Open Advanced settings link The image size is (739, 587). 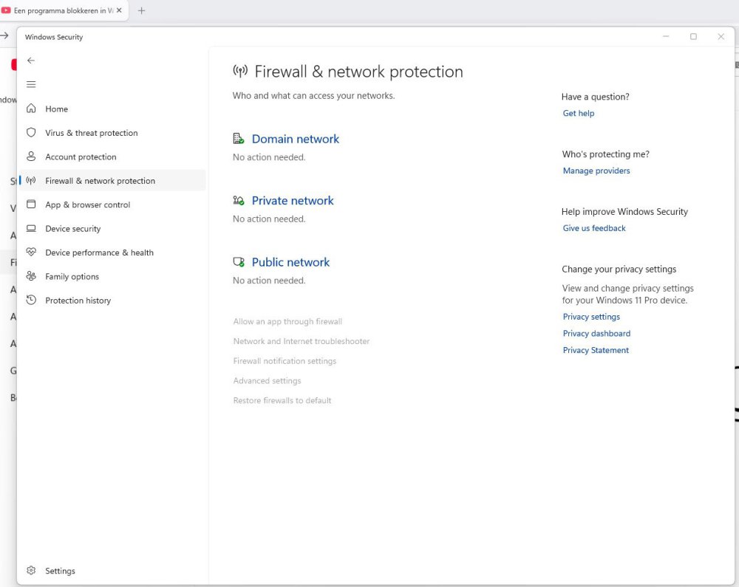click(x=267, y=381)
